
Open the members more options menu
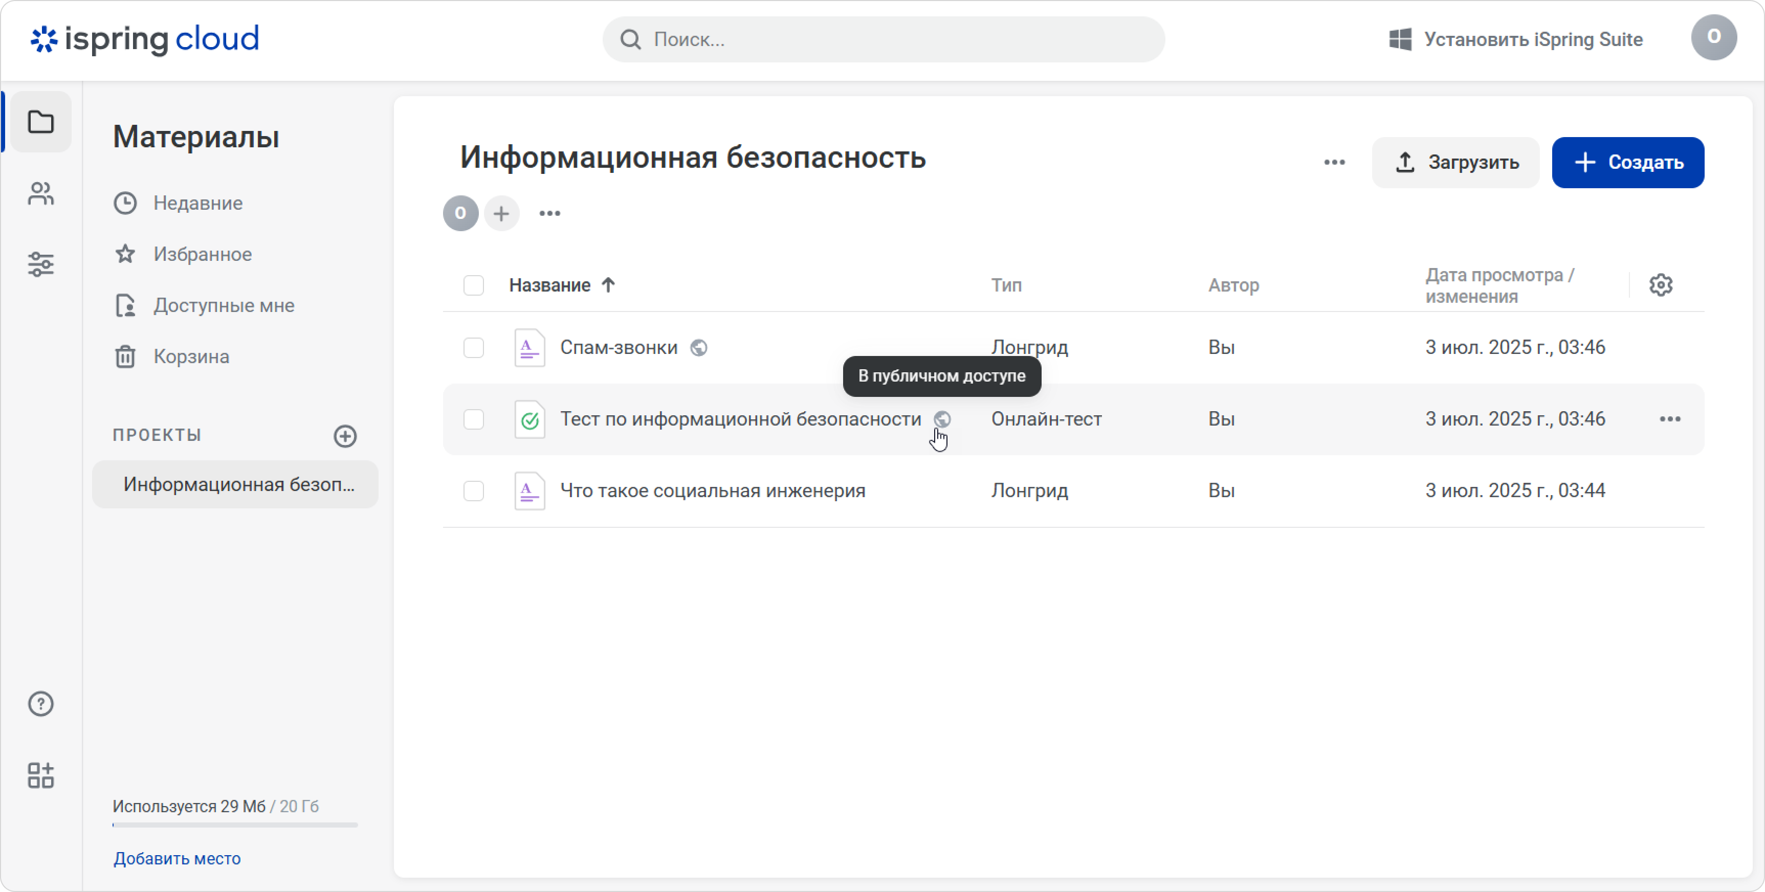click(x=549, y=214)
